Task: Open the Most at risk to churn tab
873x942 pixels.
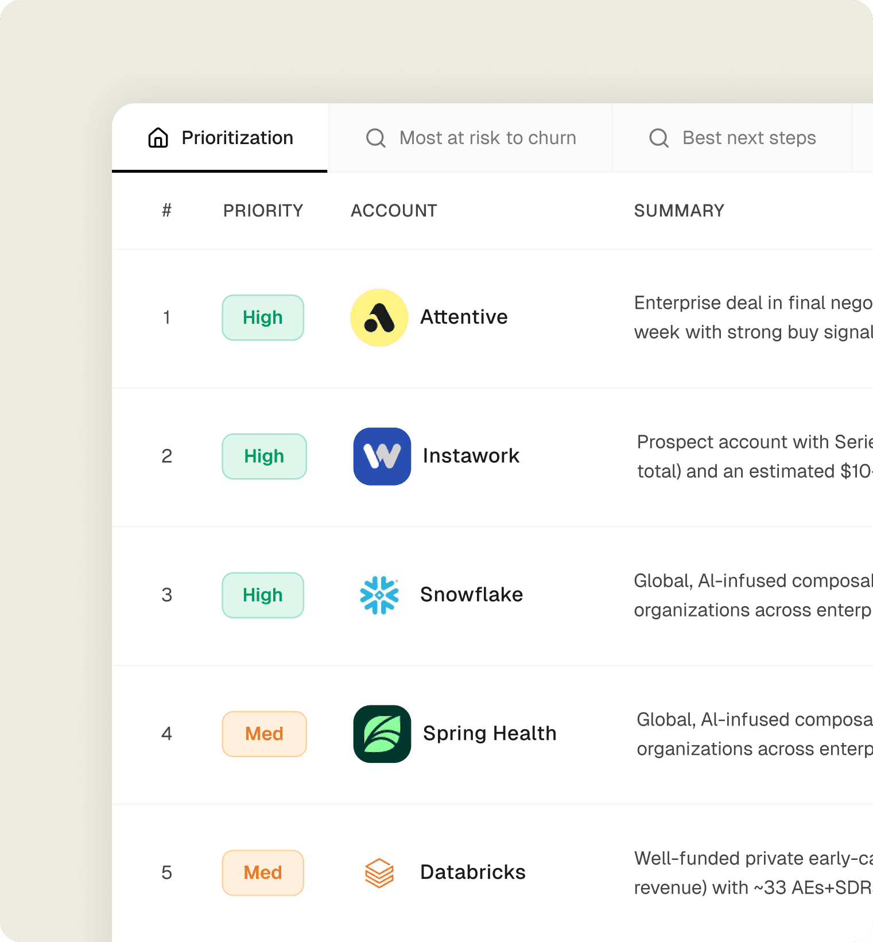Action: pyautogui.click(x=471, y=138)
